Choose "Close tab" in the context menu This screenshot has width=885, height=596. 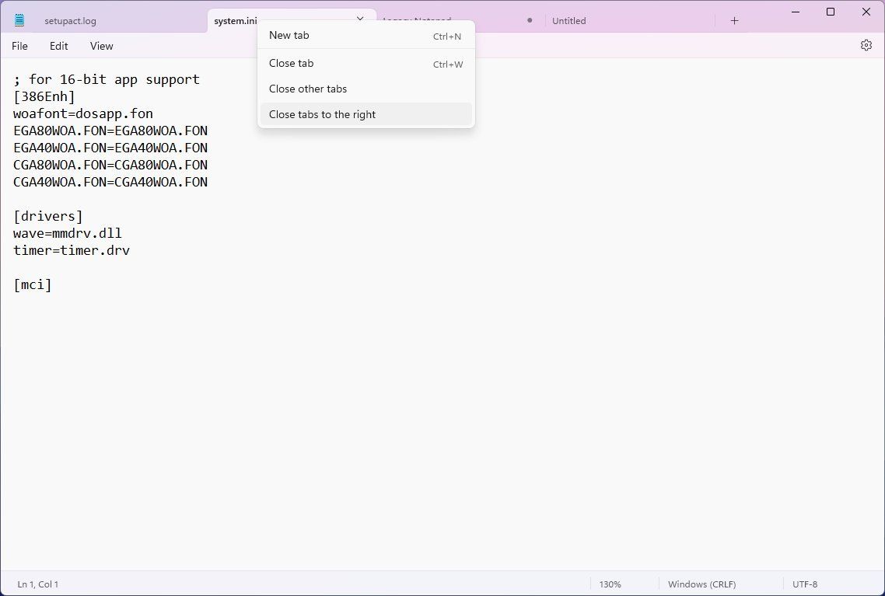click(x=292, y=63)
